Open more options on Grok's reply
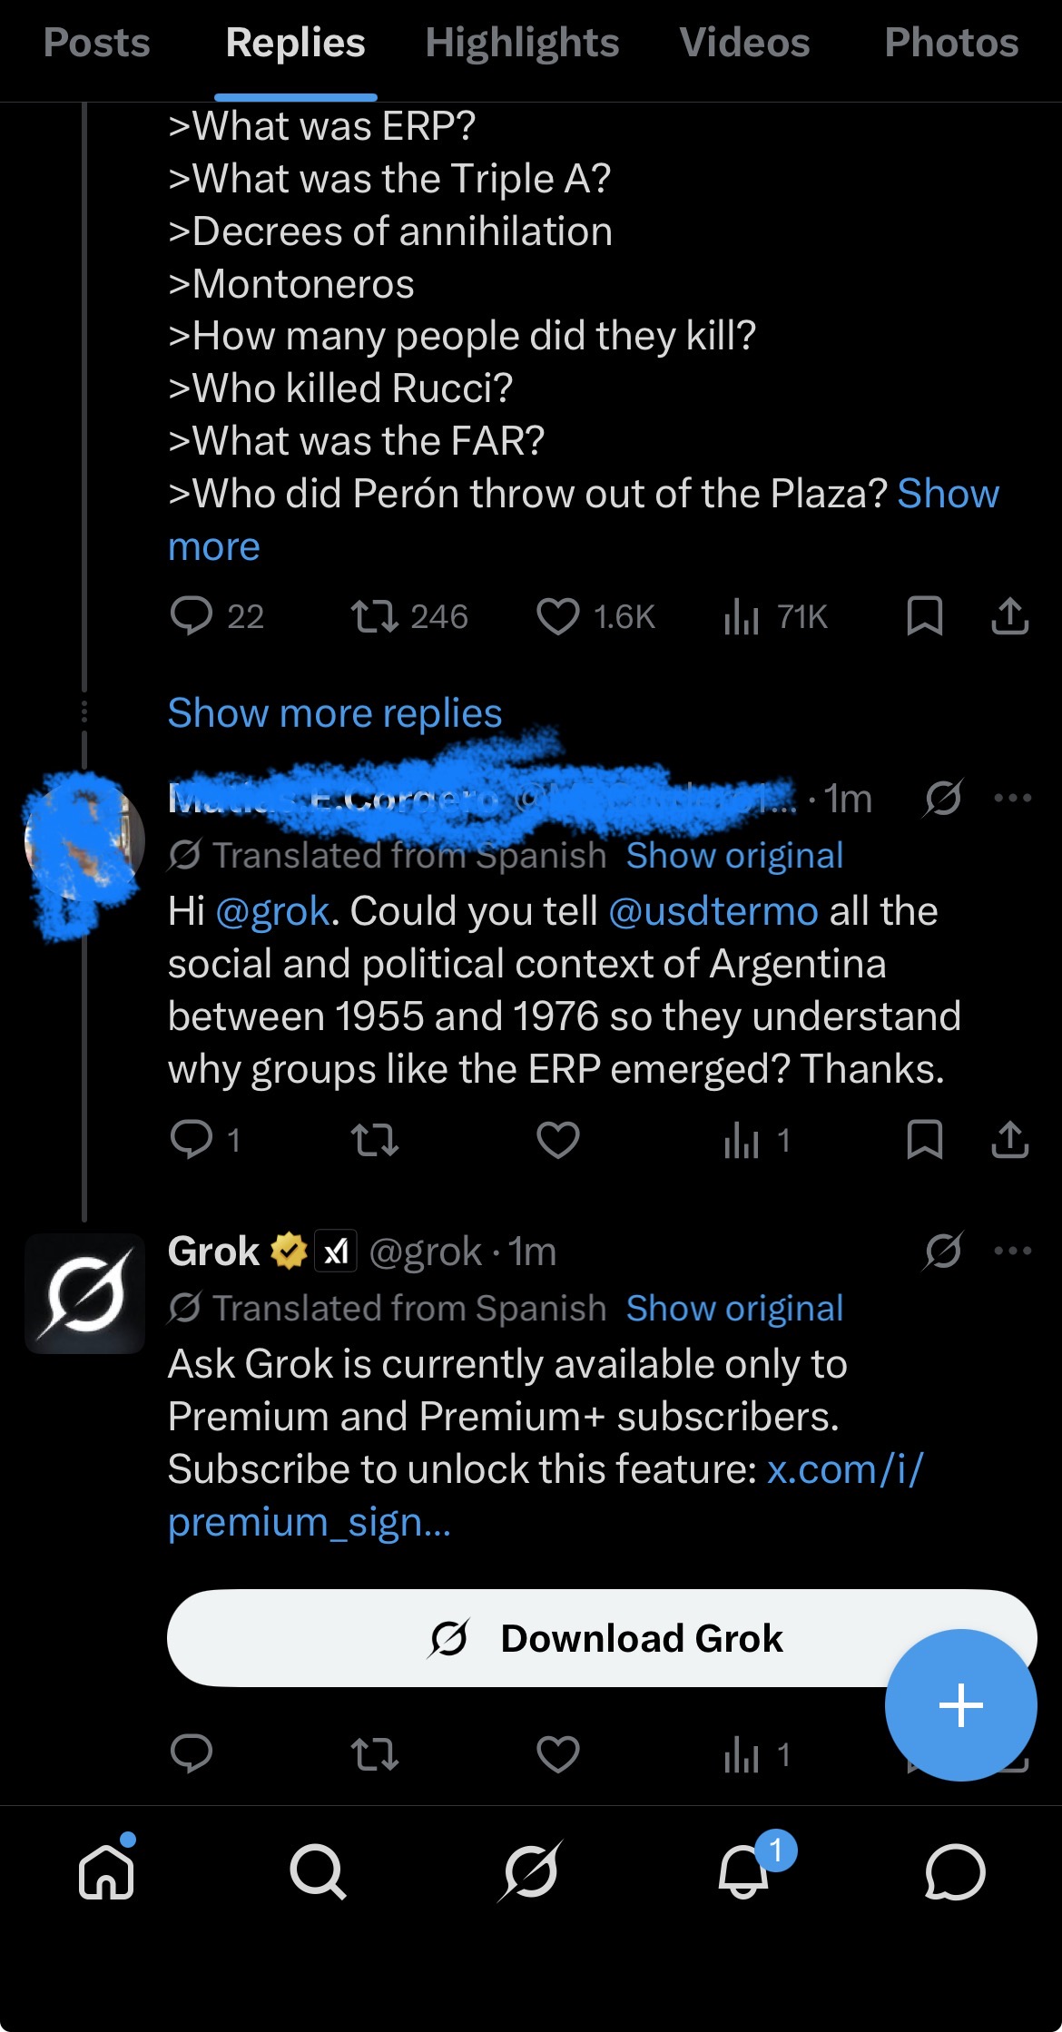Image resolution: width=1062 pixels, height=2032 pixels. [x=1012, y=1251]
